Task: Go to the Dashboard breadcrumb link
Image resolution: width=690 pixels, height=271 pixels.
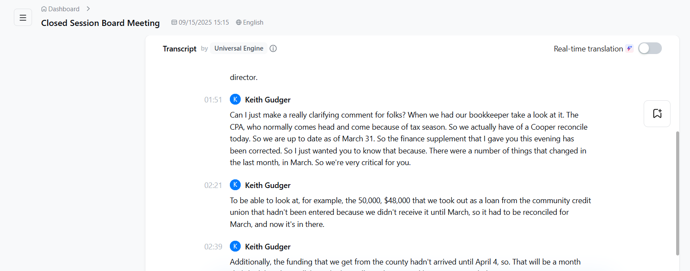Action: point(64,9)
